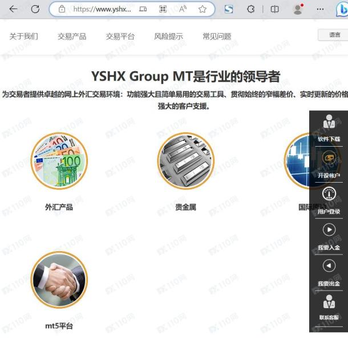Click the euro banknotes circular image
This screenshot has height=347, width=348.
59,161
